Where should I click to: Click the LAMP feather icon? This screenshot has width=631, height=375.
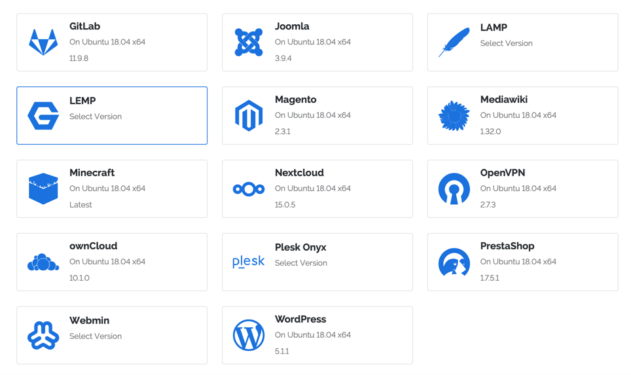click(454, 43)
